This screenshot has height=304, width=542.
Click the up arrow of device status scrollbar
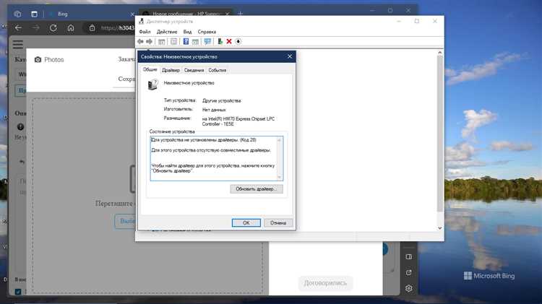click(279, 140)
